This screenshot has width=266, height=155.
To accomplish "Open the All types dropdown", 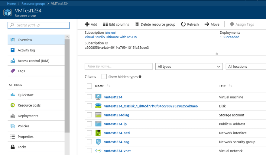I will pyautogui.click(x=189, y=66).
